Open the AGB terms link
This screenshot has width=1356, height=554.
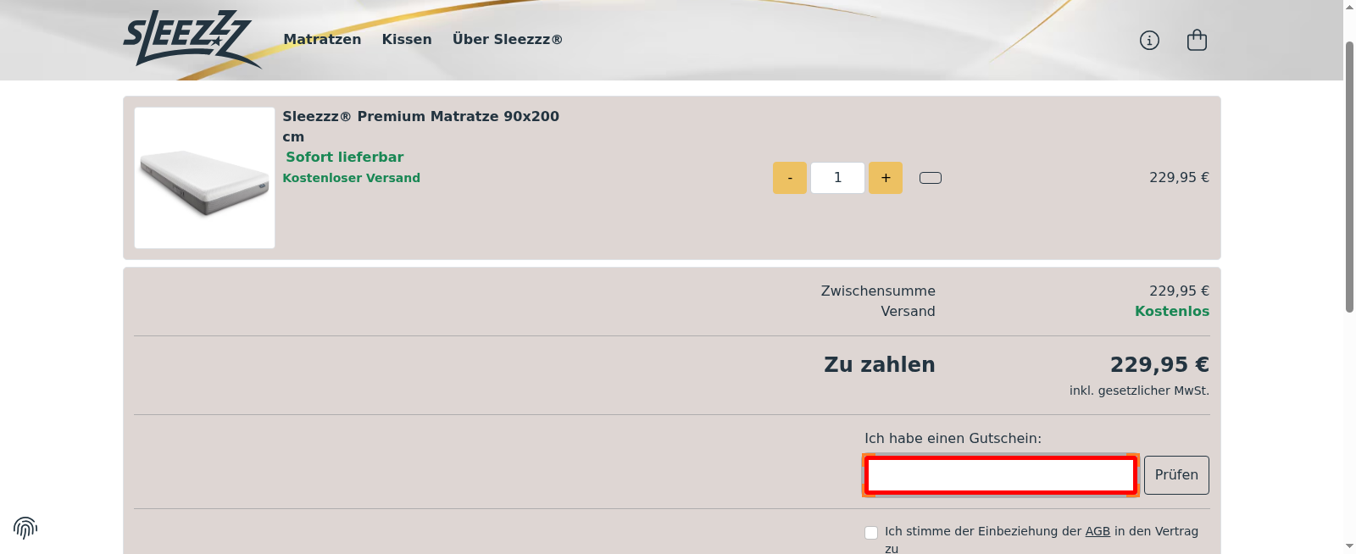click(1098, 531)
